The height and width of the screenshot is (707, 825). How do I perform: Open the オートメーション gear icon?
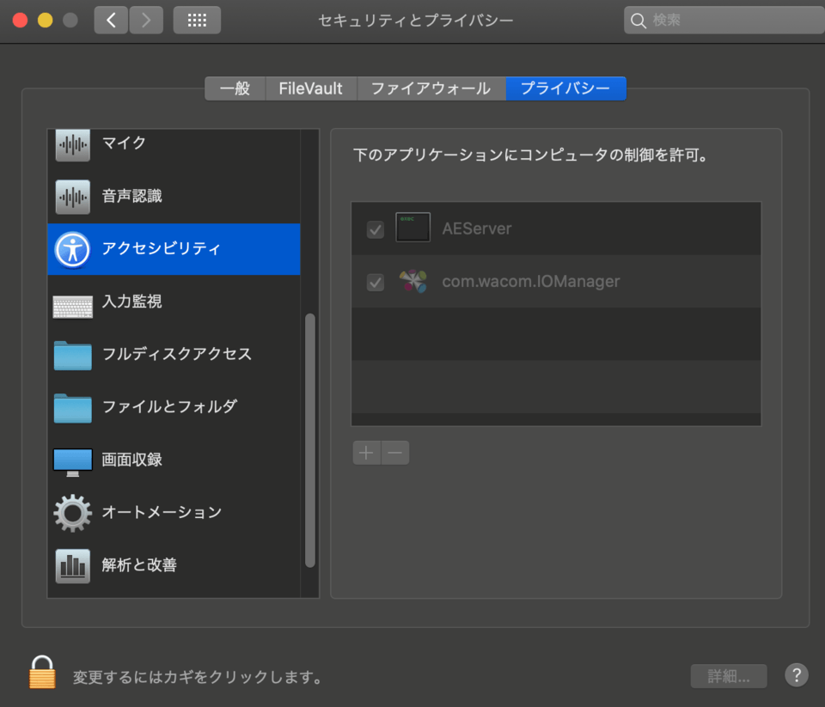point(72,513)
